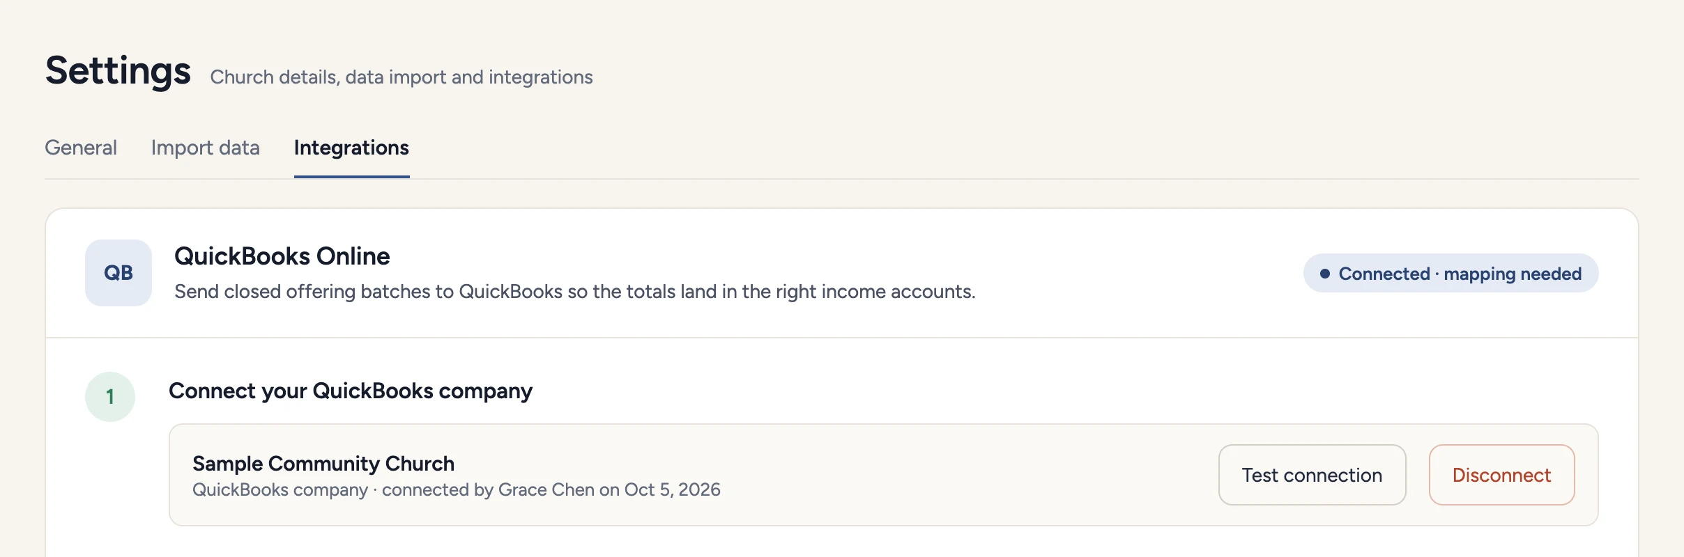Click the status dot in the Connected badge
The width and height of the screenshot is (1684, 557).
(x=1325, y=274)
